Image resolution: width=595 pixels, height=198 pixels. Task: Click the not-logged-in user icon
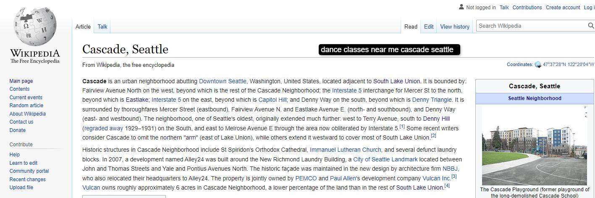(461, 7)
